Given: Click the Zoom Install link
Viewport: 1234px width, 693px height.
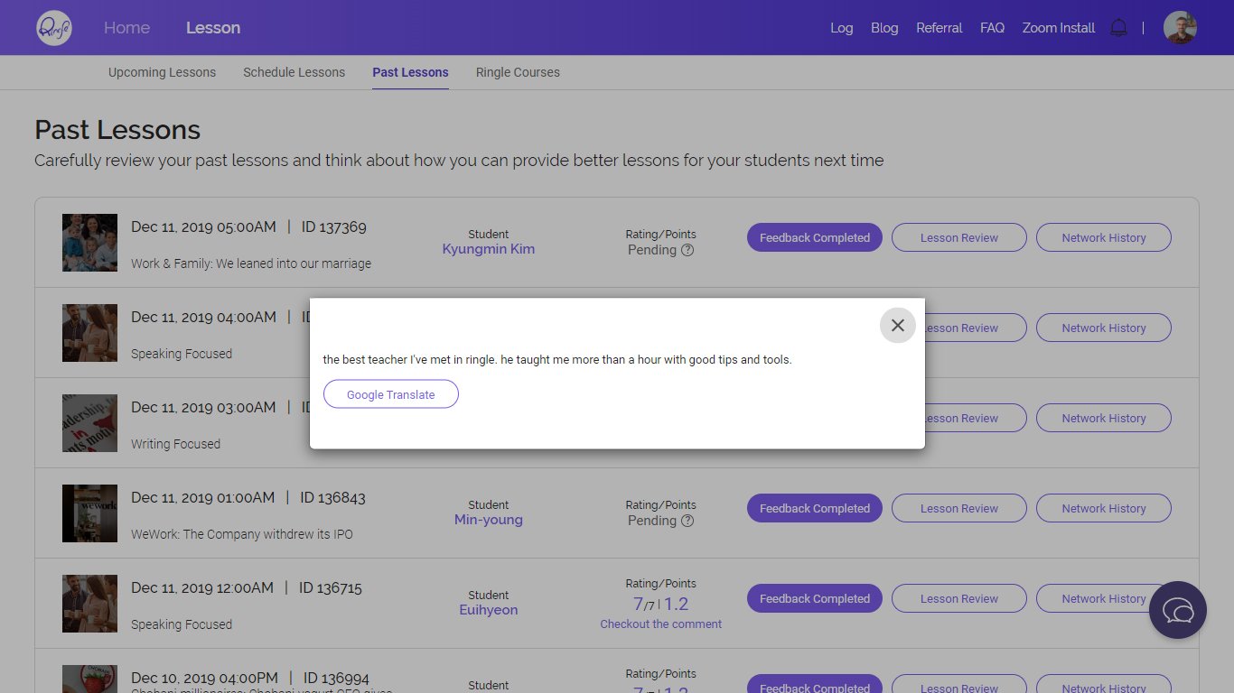Looking at the screenshot, I should click(1059, 28).
